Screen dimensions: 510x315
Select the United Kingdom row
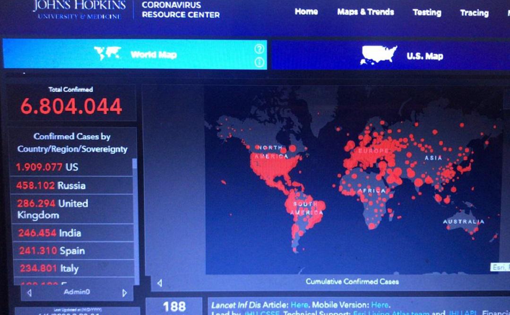[x=72, y=209]
